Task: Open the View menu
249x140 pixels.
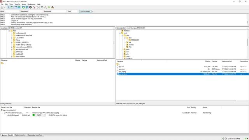Action: point(11,4)
